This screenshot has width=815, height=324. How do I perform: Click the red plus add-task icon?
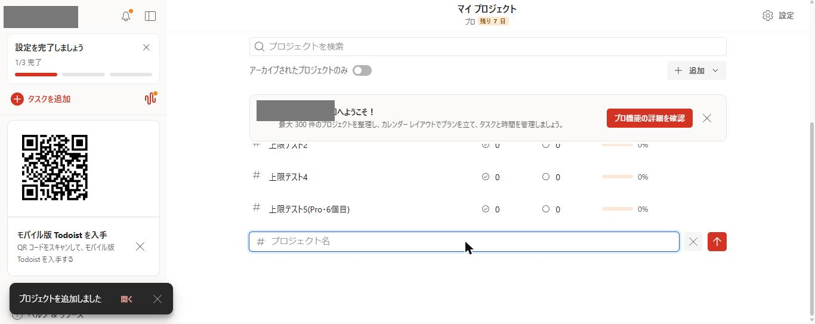pos(17,99)
